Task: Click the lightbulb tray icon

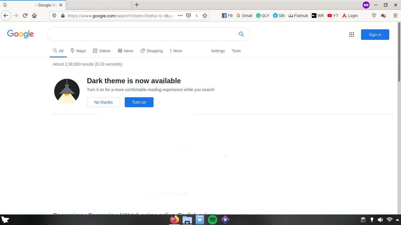Action: (372, 220)
